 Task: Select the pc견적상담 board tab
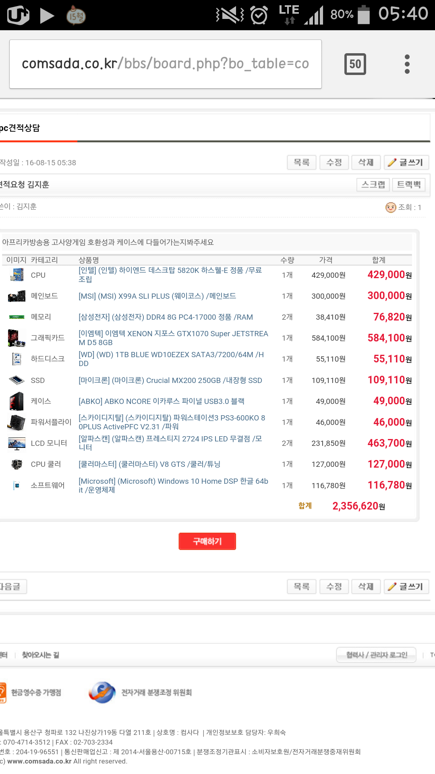[21, 128]
